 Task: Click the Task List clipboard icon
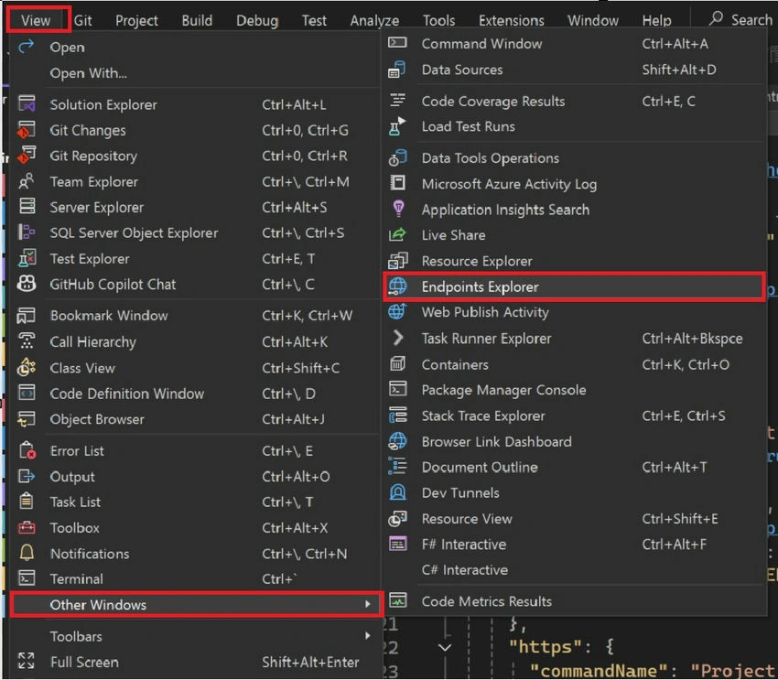pos(27,502)
